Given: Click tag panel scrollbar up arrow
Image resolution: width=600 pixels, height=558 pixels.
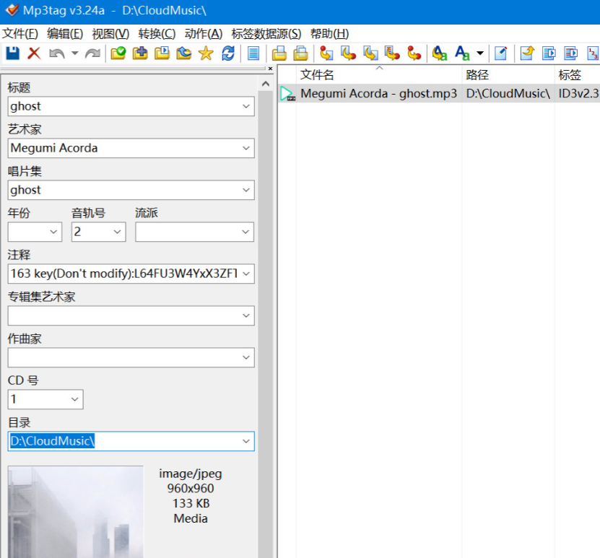Looking at the screenshot, I should click(266, 84).
